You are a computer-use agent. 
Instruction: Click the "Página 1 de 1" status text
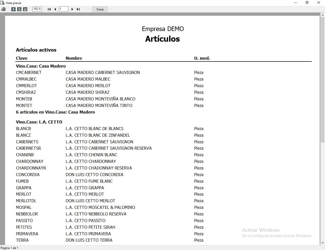9,248
